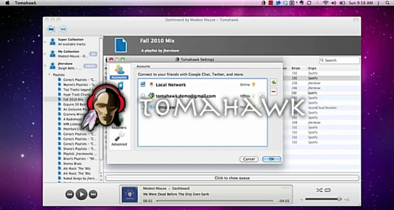Open the Apple menu

(7, 3)
